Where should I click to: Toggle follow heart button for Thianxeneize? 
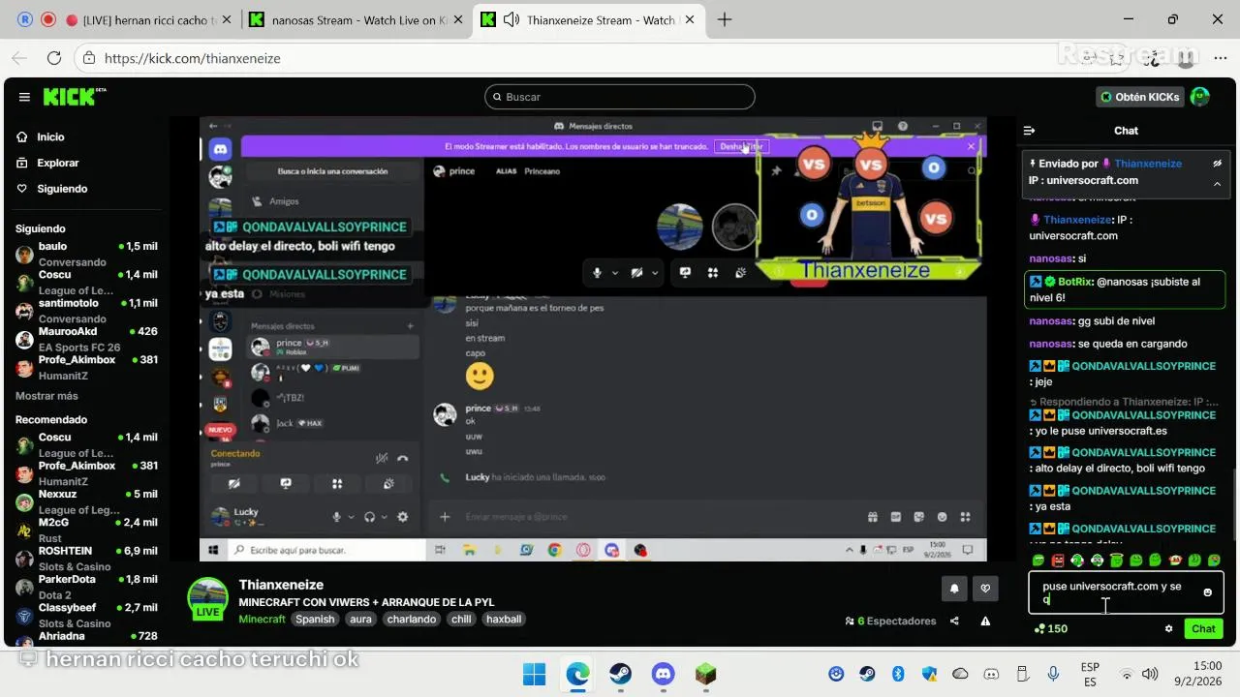(986, 588)
